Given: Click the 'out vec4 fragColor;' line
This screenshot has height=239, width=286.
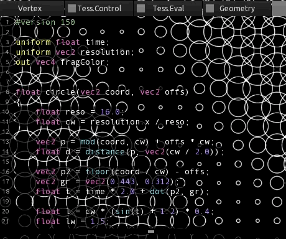Looking at the screenshot, I should tap(62, 62).
